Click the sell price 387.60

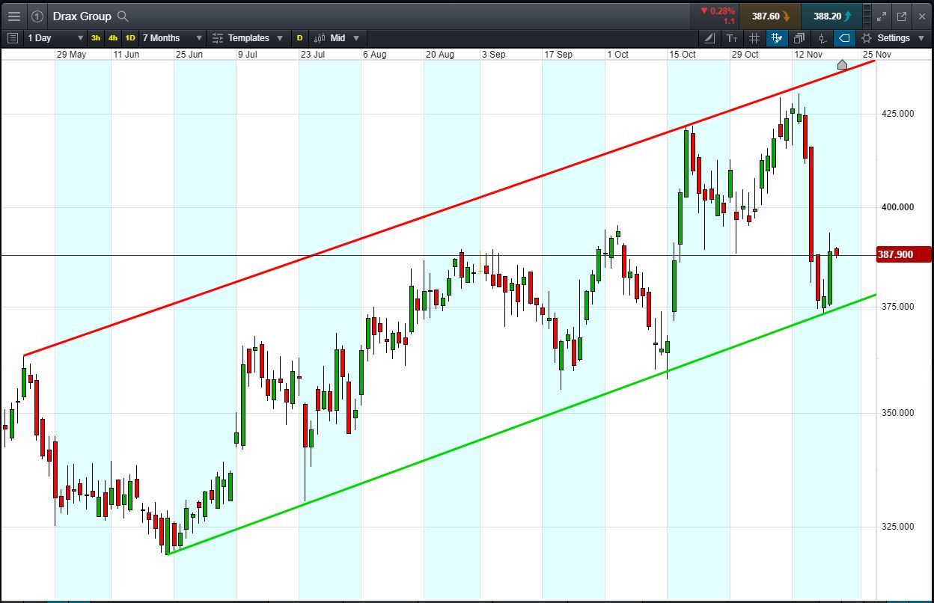tap(769, 16)
